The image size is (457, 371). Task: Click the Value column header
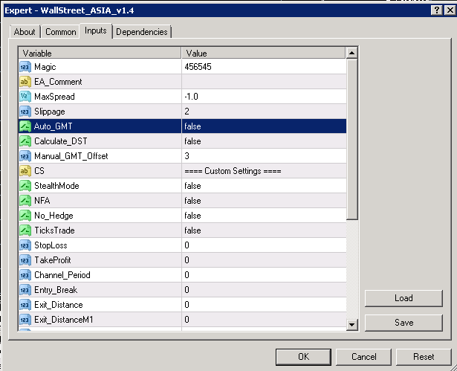click(264, 53)
